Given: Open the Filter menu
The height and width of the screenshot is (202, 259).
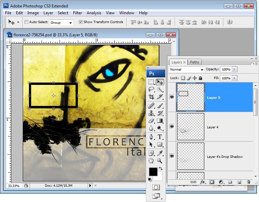Looking at the screenshot, I should (x=77, y=13).
